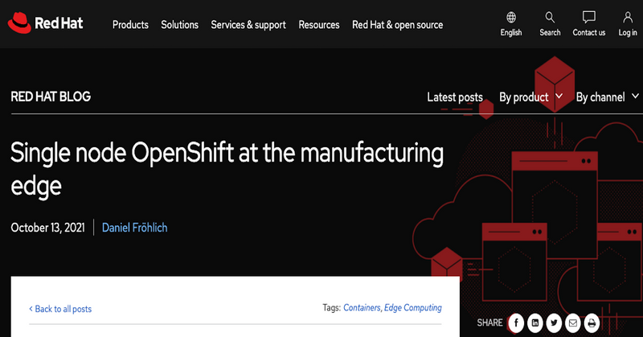
Task: Share post on Facebook
Action: 516,323
